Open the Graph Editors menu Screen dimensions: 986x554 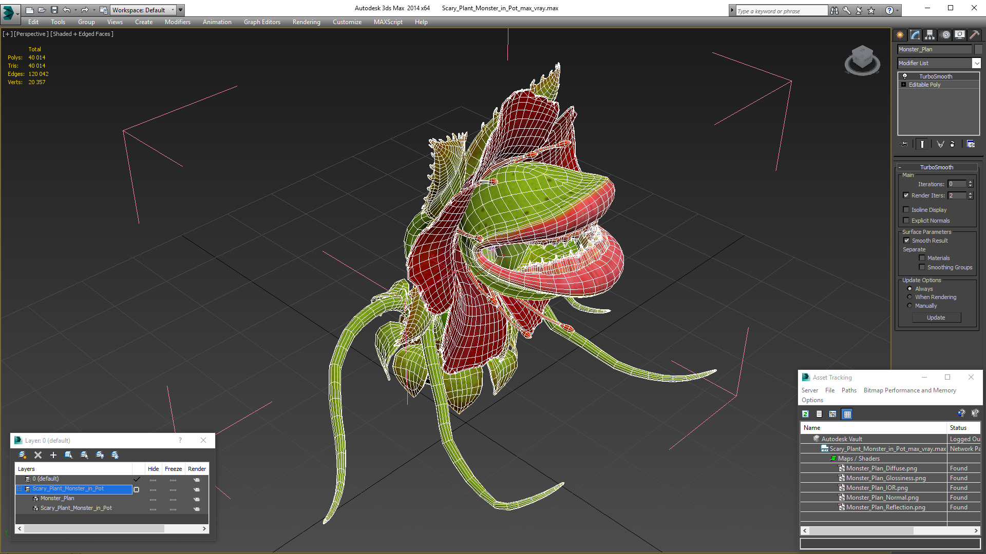click(262, 22)
